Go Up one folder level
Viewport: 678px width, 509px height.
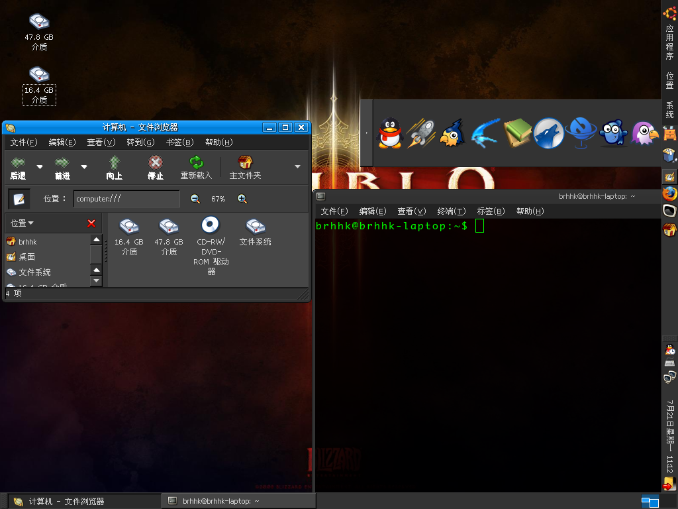(x=114, y=167)
